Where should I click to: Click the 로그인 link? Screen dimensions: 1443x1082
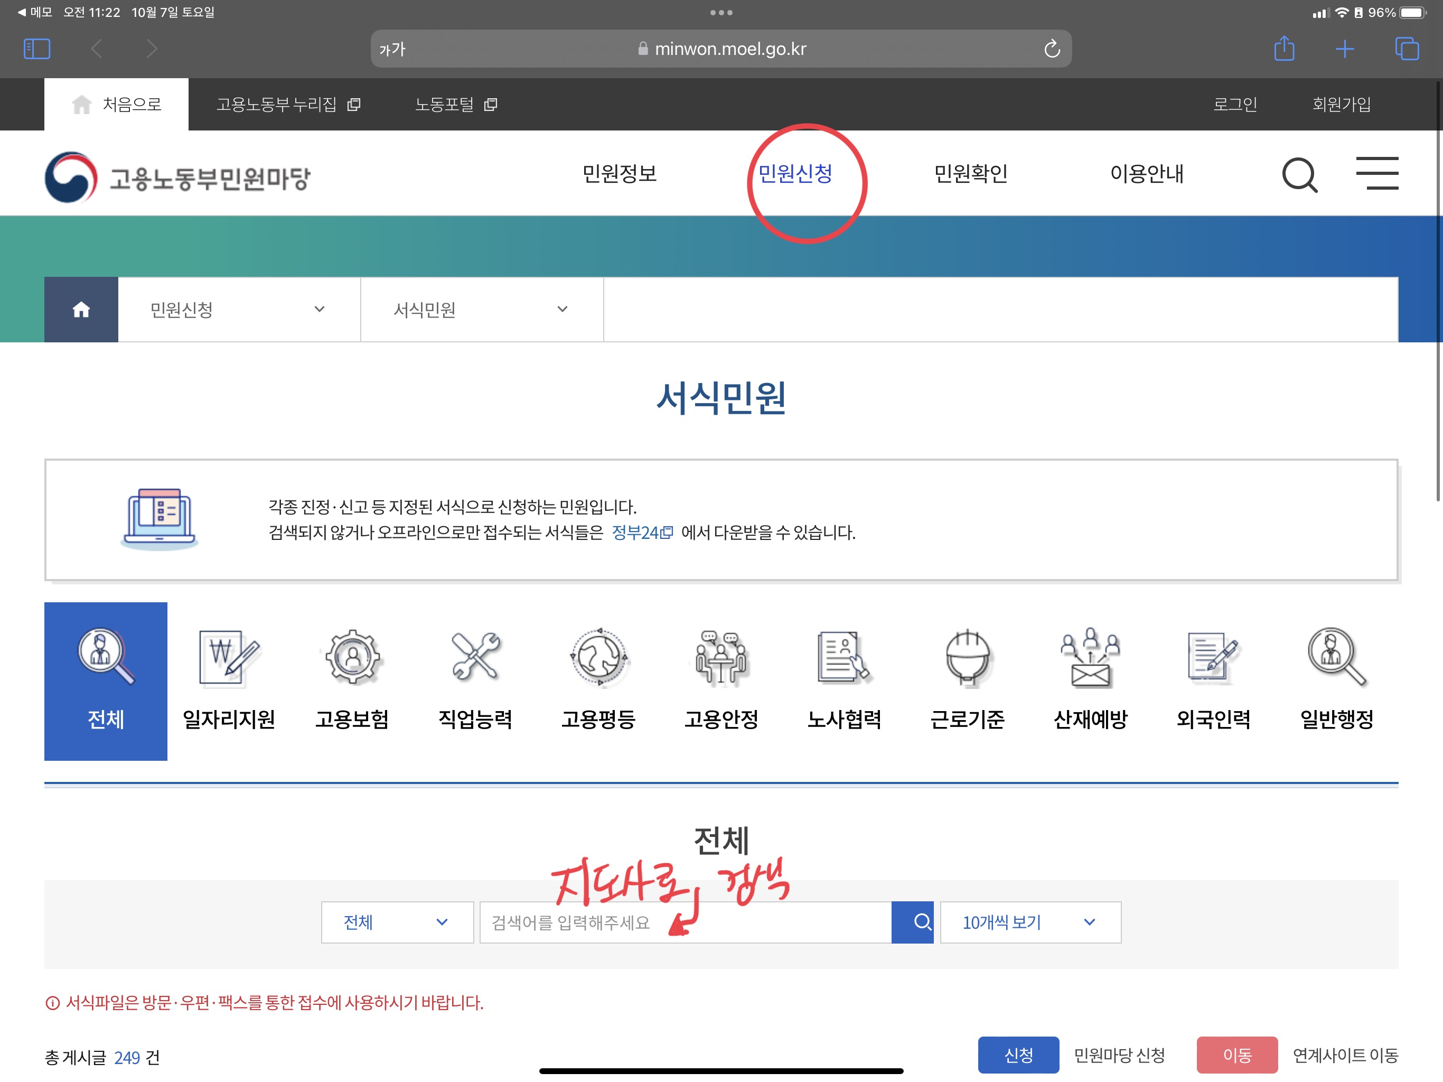1234,105
